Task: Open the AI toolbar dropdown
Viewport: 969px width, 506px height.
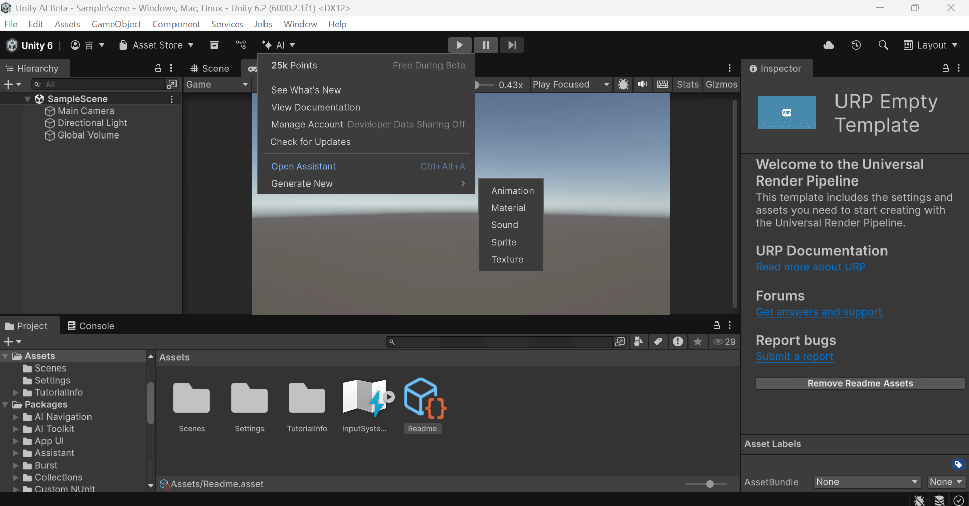Action: pos(279,45)
